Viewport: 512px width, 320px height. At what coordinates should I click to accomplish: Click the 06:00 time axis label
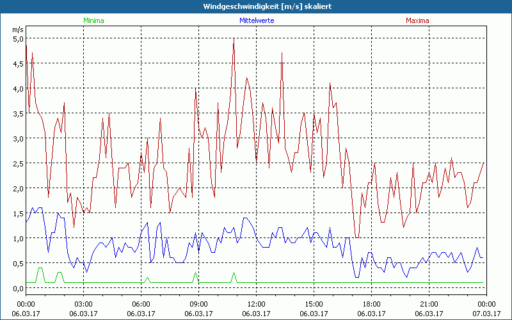(x=141, y=304)
